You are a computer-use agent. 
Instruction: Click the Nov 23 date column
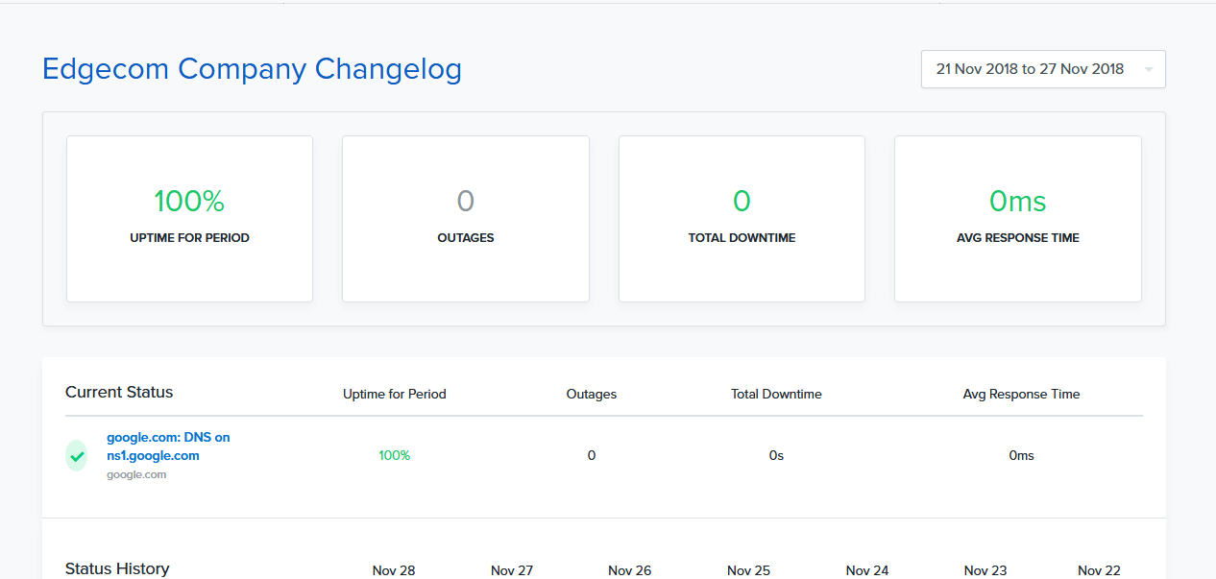click(x=985, y=570)
